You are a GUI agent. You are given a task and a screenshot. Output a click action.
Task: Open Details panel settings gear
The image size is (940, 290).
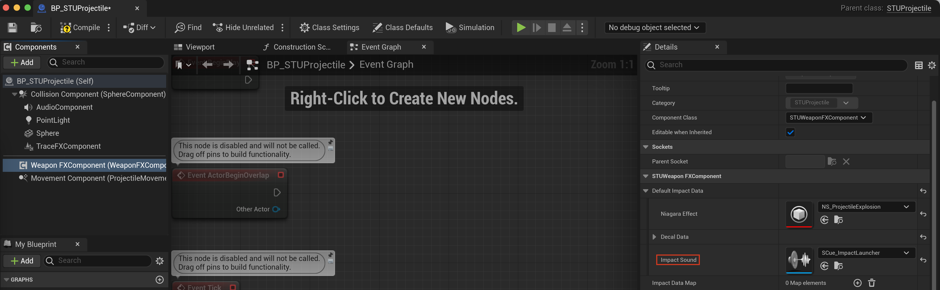(932, 65)
